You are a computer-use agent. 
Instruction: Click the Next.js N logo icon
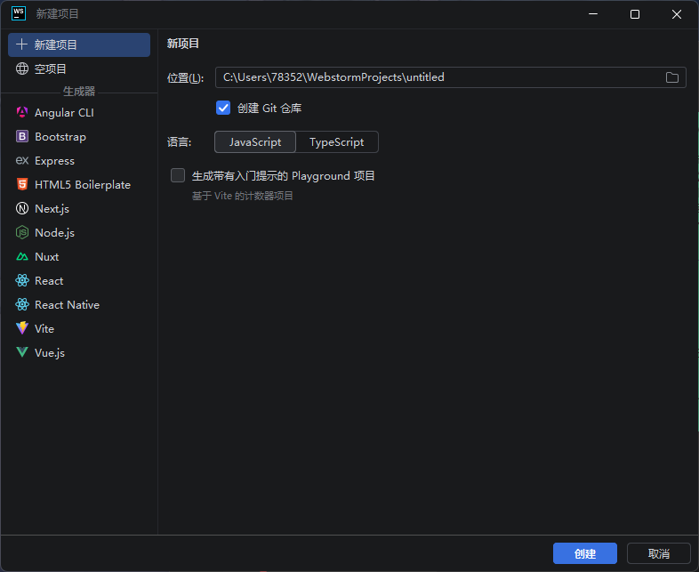click(x=22, y=208)
